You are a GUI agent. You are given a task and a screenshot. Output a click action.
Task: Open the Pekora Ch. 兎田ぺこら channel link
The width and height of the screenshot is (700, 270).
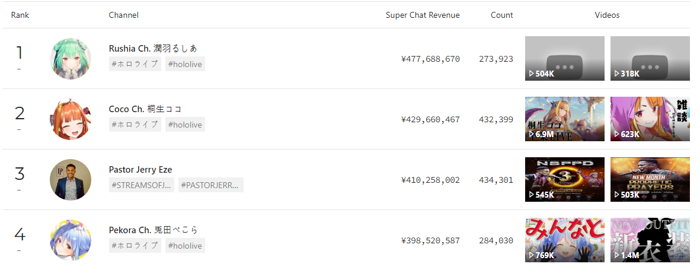[153, 230]
